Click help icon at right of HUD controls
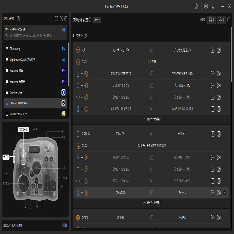Viewport: 234px width, 234px height. 229,20
